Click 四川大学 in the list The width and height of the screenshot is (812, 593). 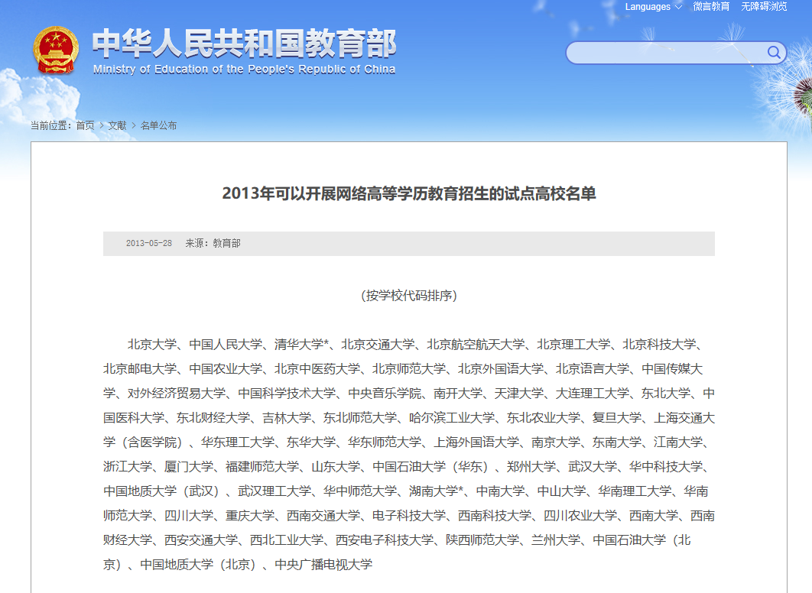189,515
